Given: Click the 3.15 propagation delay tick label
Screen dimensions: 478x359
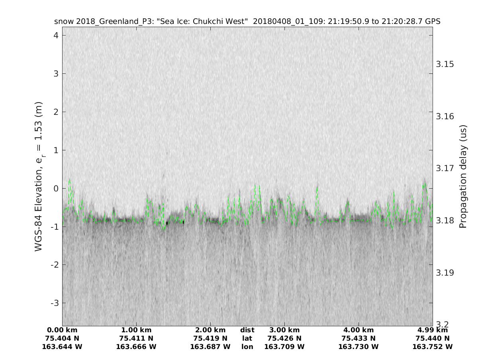Looking at the screenshot, I should coord(445,64).
